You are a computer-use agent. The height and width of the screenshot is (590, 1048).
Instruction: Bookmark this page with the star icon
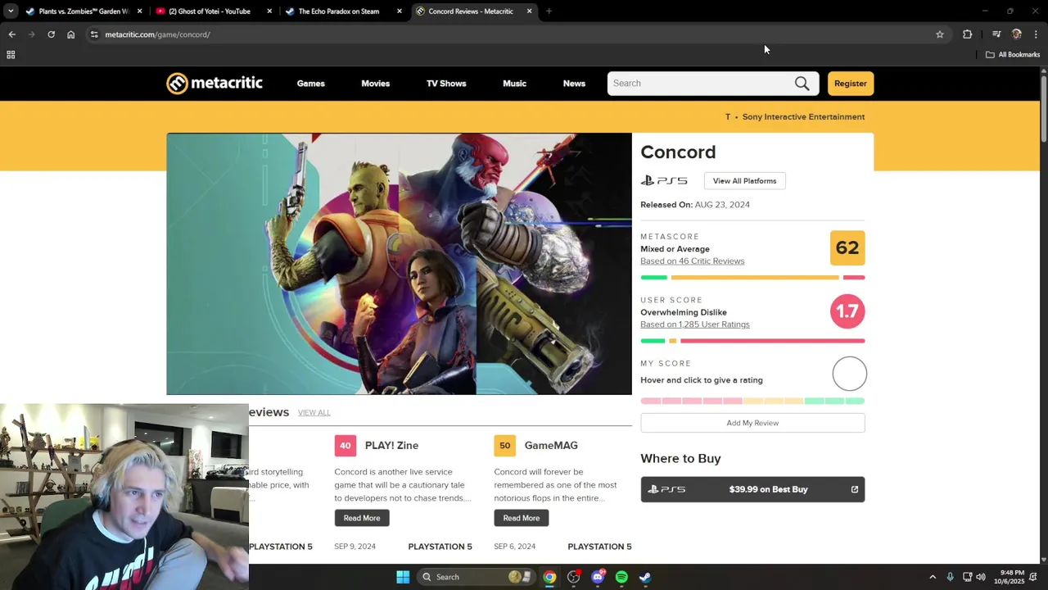[x=940, y=34]
